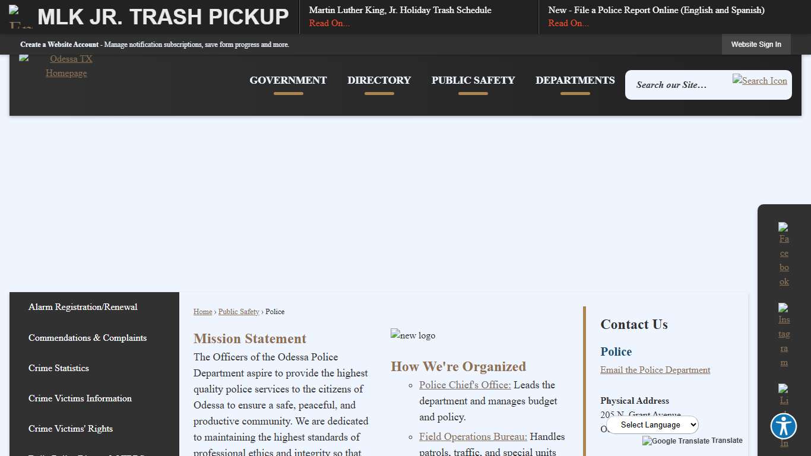This screenshot has width=811, height=456.
Task: Open the Police Chief's Office link
Action: (465, 385)
